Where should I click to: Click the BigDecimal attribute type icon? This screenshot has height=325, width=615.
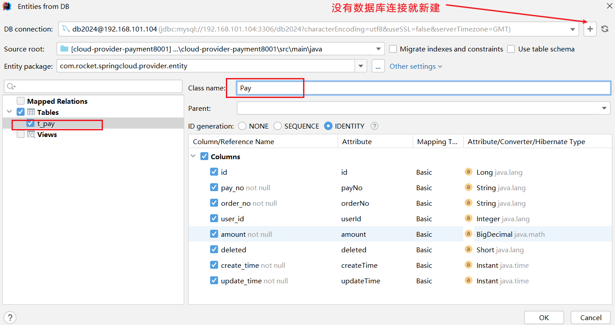(x=468, y=234)
